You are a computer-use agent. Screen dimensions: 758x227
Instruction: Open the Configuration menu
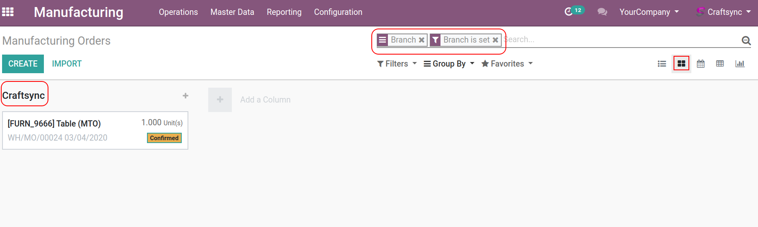(x=338, y=12)
